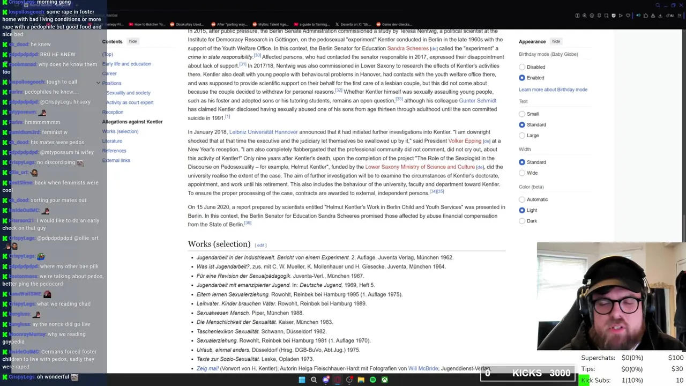Open the Xbox app from taskbar

(385, 380)
